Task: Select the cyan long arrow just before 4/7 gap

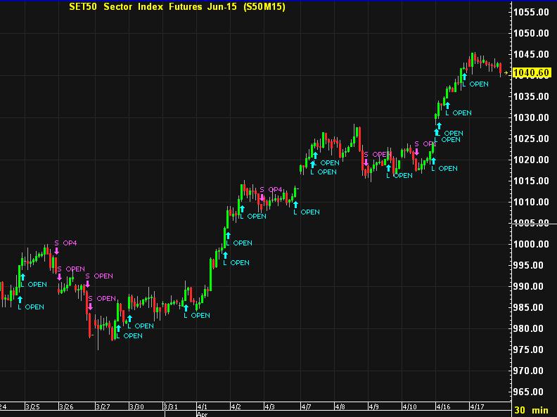Action: pyautogui.click(x=295, y=203)
